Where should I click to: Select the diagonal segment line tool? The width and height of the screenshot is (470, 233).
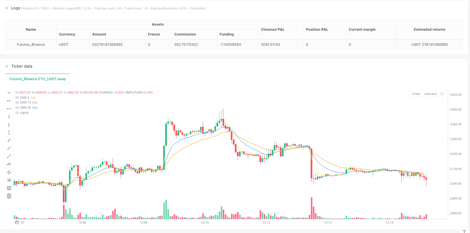9,156
